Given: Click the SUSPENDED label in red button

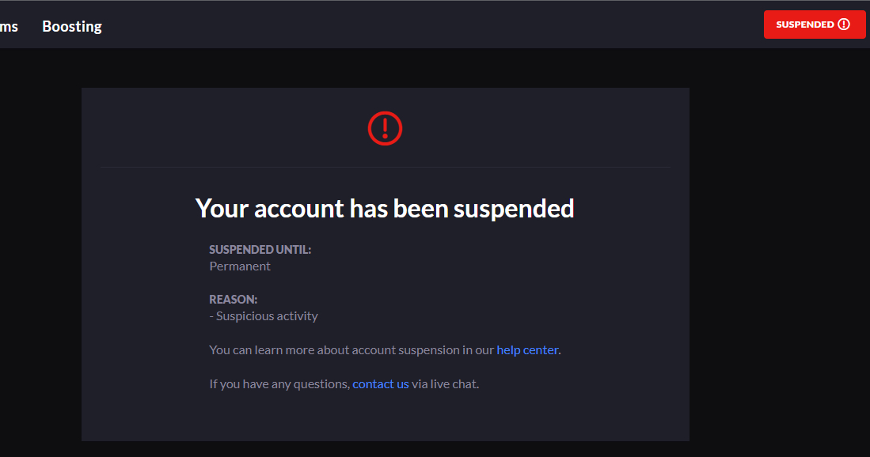Looking at the screenshot, I should pyautogui.click(x=804, y=25).
